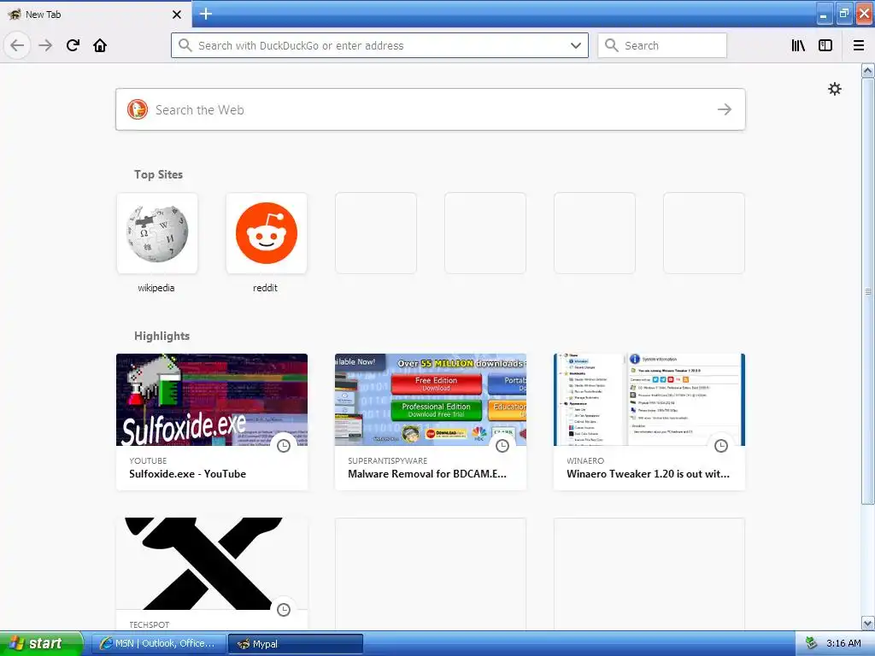Open the Winaero Tweaker highlight thumbnail
Viewport: 875px width, 656px height.
[x=649, y=400]
